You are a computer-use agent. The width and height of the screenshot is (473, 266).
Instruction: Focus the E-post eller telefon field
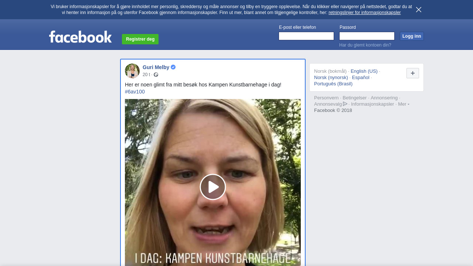point(306,36)
